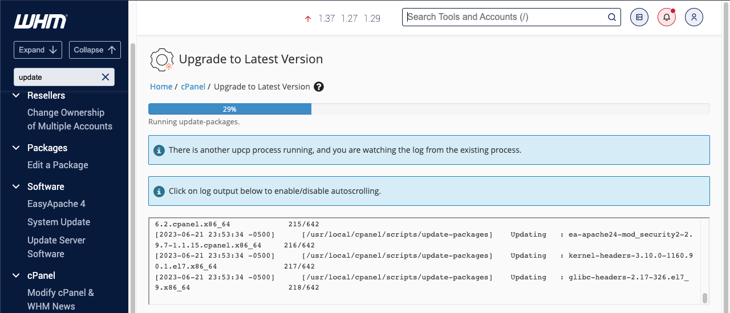
Task: Collapse the cPanel sidebar section chevron
Action: [x=17, y=276]
